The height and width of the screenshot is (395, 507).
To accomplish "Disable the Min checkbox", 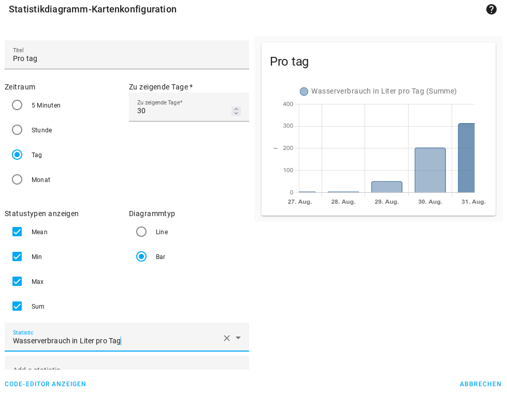I will 17,256.
